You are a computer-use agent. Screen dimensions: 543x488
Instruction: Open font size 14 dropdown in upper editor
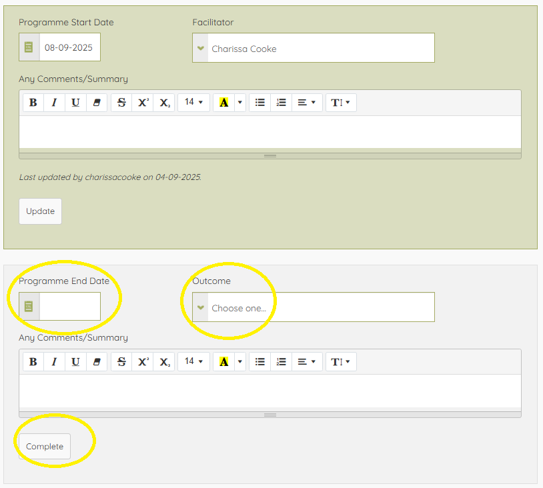(193, 103)
